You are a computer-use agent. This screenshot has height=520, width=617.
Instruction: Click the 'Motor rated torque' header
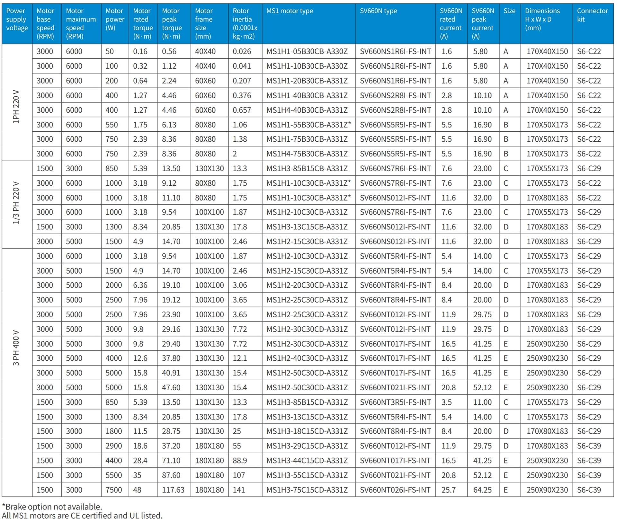[x=143, y=23]
